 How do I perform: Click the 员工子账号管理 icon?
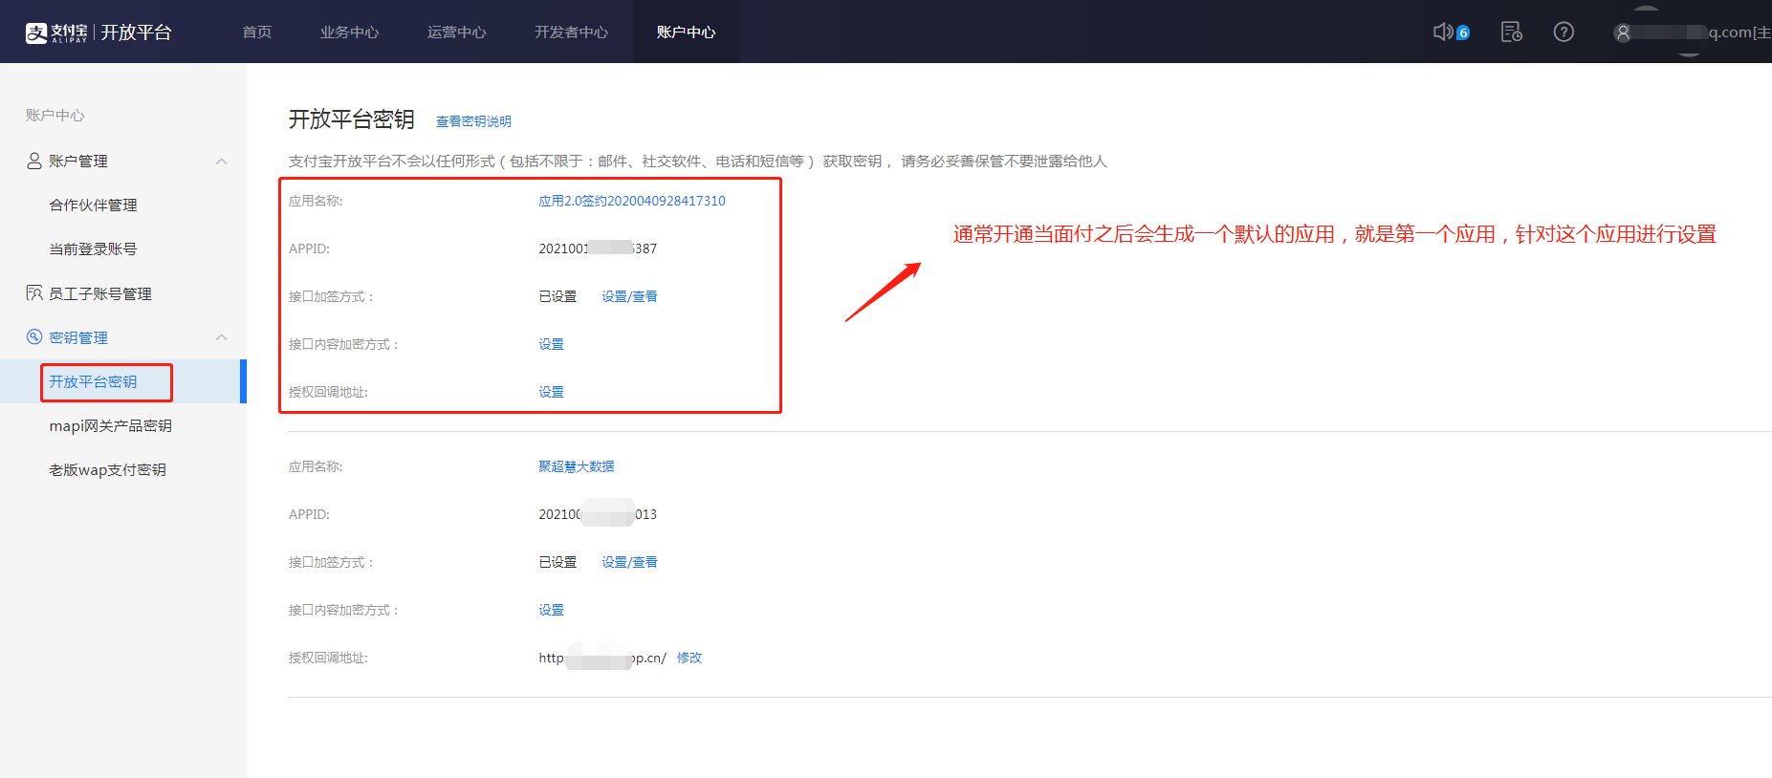point(34,292)
